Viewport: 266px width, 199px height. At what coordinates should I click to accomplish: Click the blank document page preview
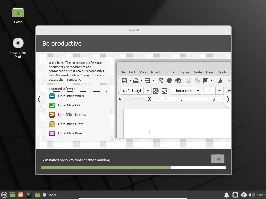[177, 123]
